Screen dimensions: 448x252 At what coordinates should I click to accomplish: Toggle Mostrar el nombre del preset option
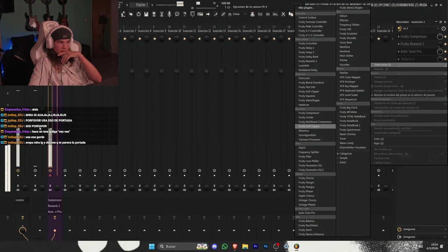[x=404, y=95]
